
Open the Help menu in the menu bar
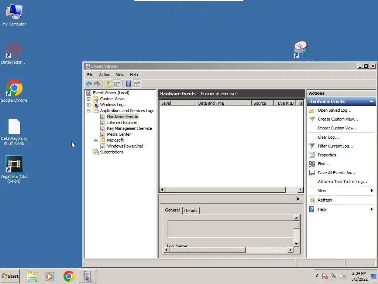[134, 75]
